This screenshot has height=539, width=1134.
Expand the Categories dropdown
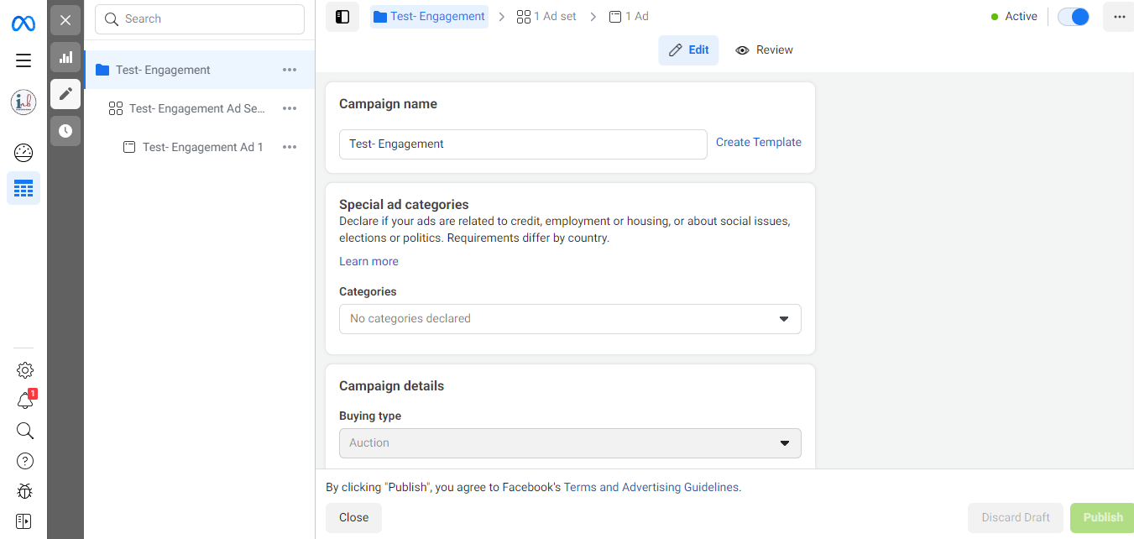[570, 319]
